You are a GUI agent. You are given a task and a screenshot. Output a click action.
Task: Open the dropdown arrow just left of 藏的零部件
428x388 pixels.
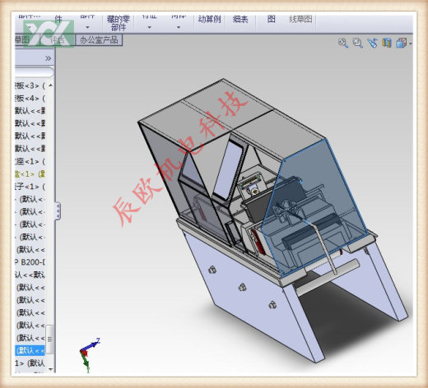click(x=87, y=27)
